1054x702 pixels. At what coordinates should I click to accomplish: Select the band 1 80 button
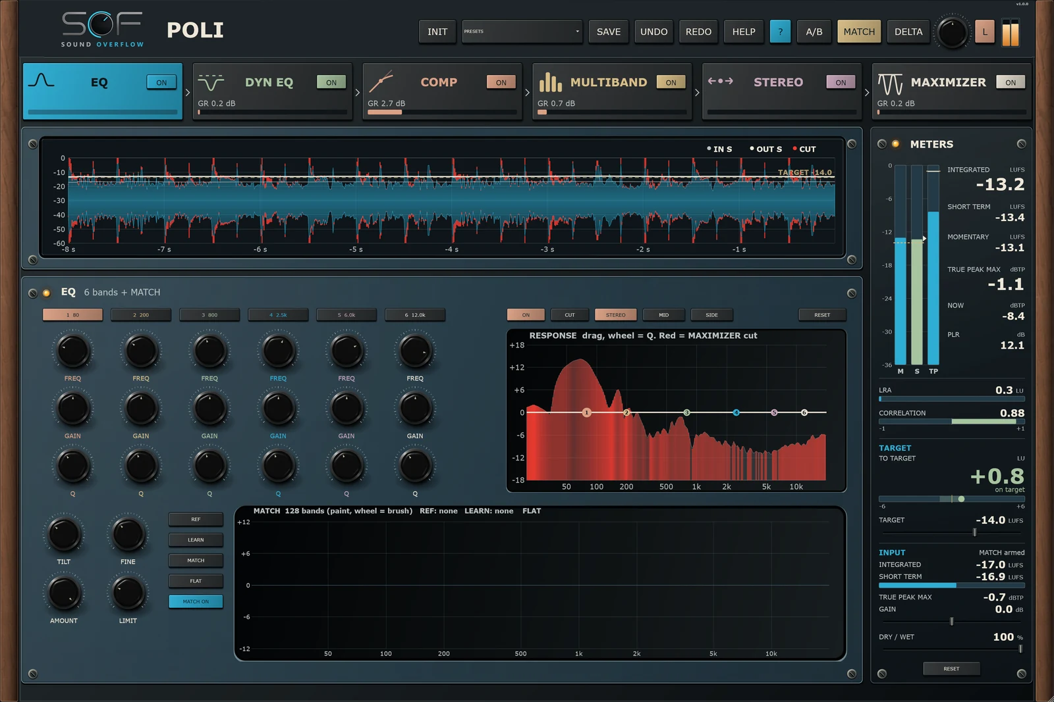(x=72, y=315)
